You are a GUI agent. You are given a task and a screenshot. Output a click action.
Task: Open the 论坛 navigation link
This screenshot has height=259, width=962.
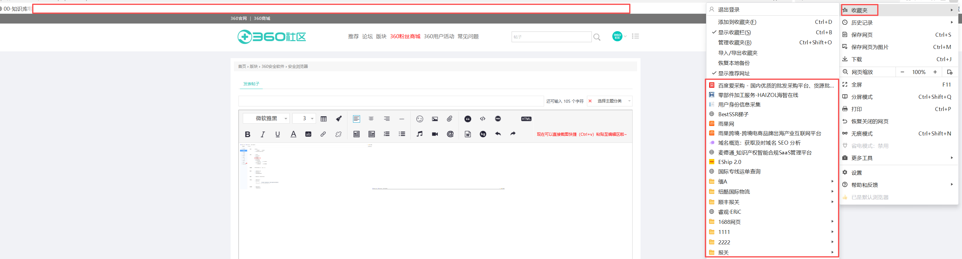coord(367,37)
